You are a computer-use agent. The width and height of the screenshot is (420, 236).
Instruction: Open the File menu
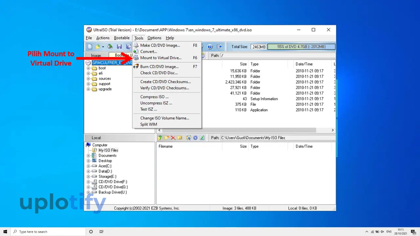coord(89,38)
